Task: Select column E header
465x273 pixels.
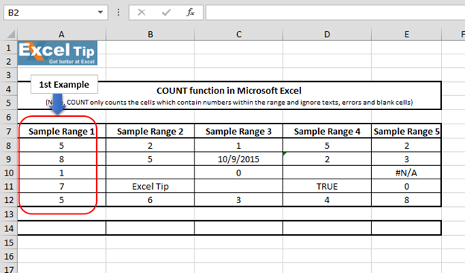Action: pos(407,34)
